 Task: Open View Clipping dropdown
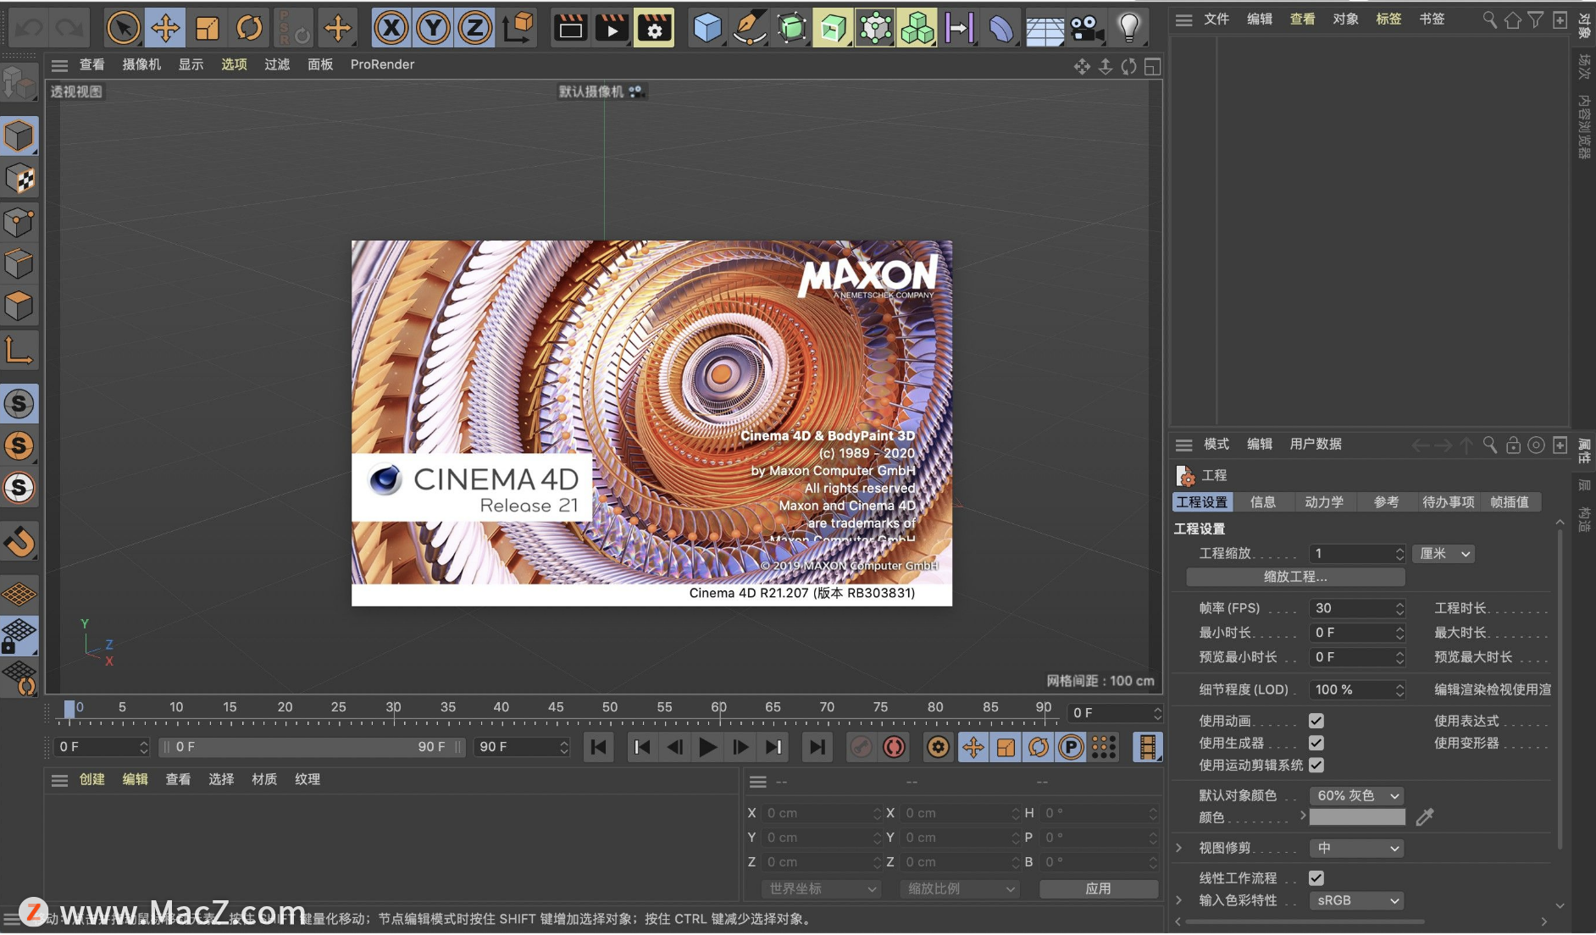(x=1356, y=848)
